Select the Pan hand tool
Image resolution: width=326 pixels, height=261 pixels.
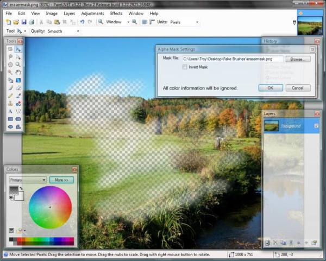point(18,72)
